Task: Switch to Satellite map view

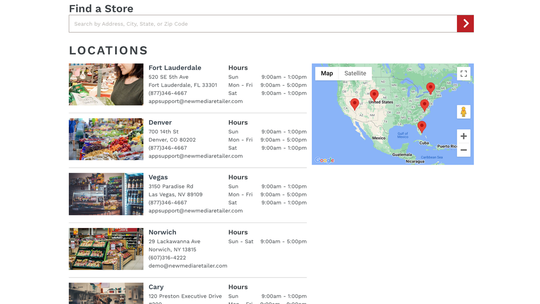Action: tap(355, 73)
